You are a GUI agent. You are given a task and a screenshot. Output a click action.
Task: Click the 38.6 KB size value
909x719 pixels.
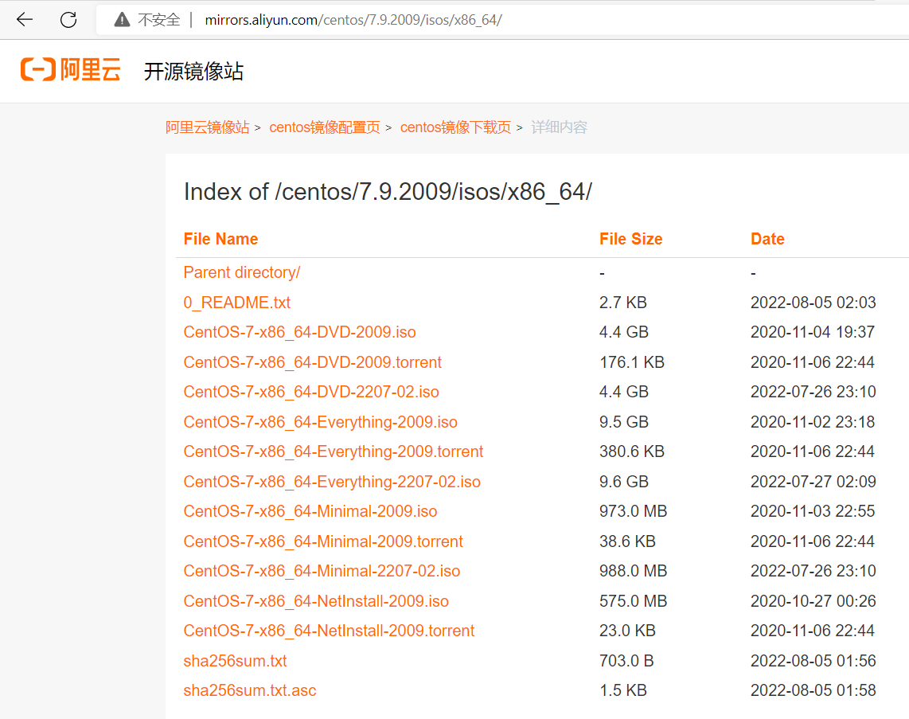click(627, 541)
